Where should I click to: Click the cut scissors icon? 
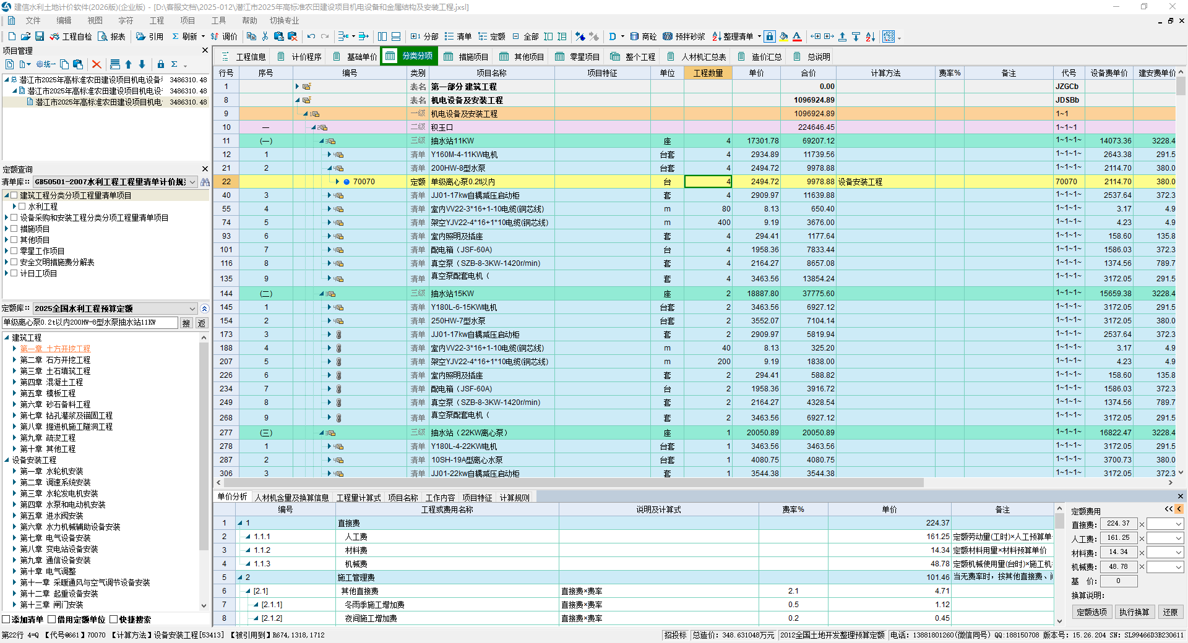[265, 36]
